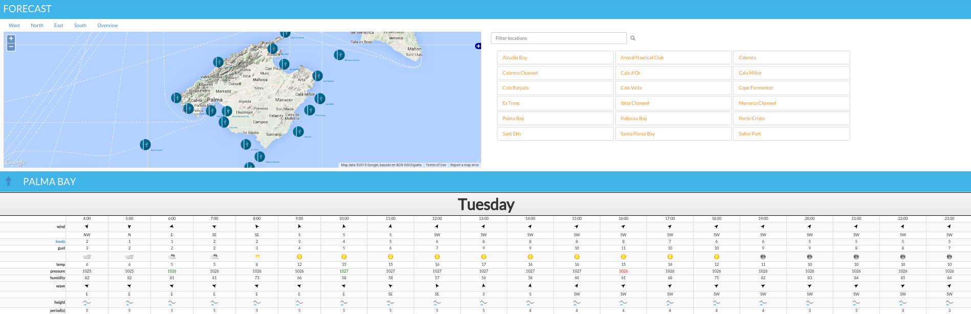Screen dimensions: 971x314
Task: Open Pollensa Bay location button
Action: pos(674,119)
